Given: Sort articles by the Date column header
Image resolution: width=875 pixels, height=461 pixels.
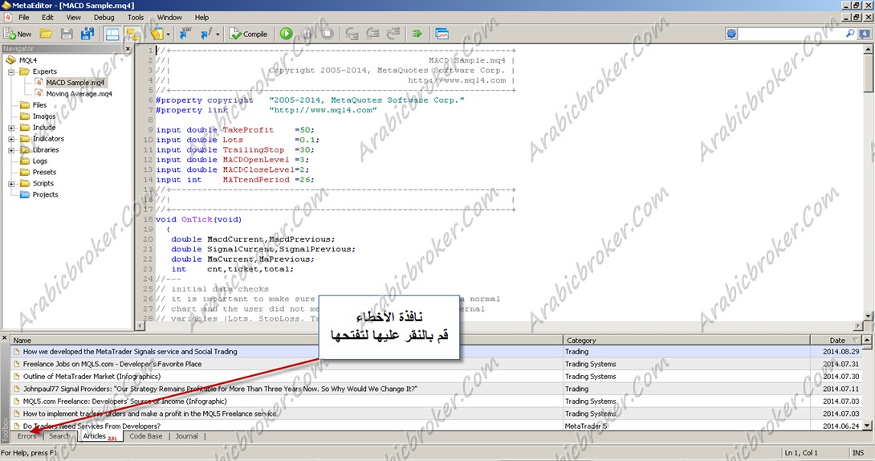Looking at the screenshot, I should [x=836, y=340].
